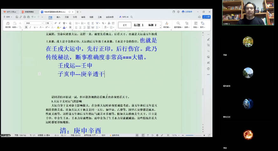Click the Format Painter icon

[x=8, y=24]
